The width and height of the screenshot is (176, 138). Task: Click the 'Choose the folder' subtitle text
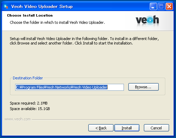[57, 22]
